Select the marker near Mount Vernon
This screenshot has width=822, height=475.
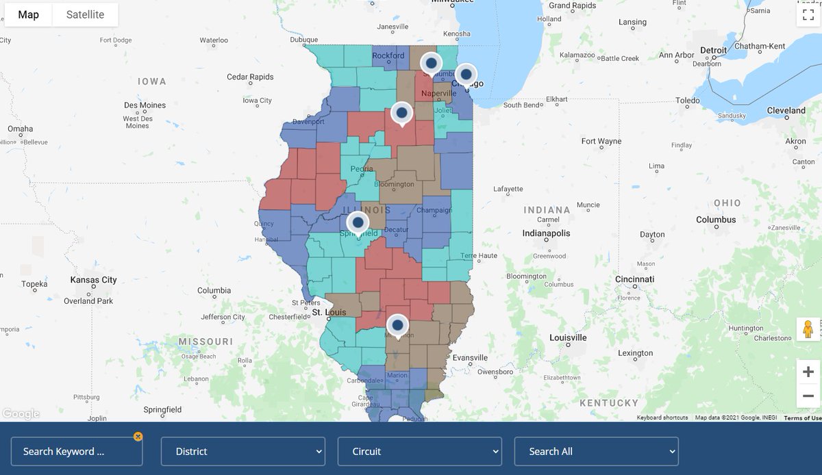pos(397,324)
